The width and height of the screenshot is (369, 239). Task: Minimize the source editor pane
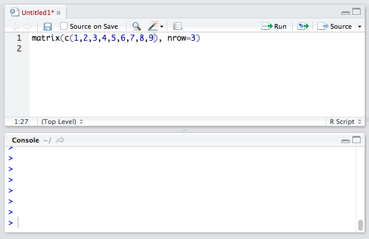pos(345,13)
